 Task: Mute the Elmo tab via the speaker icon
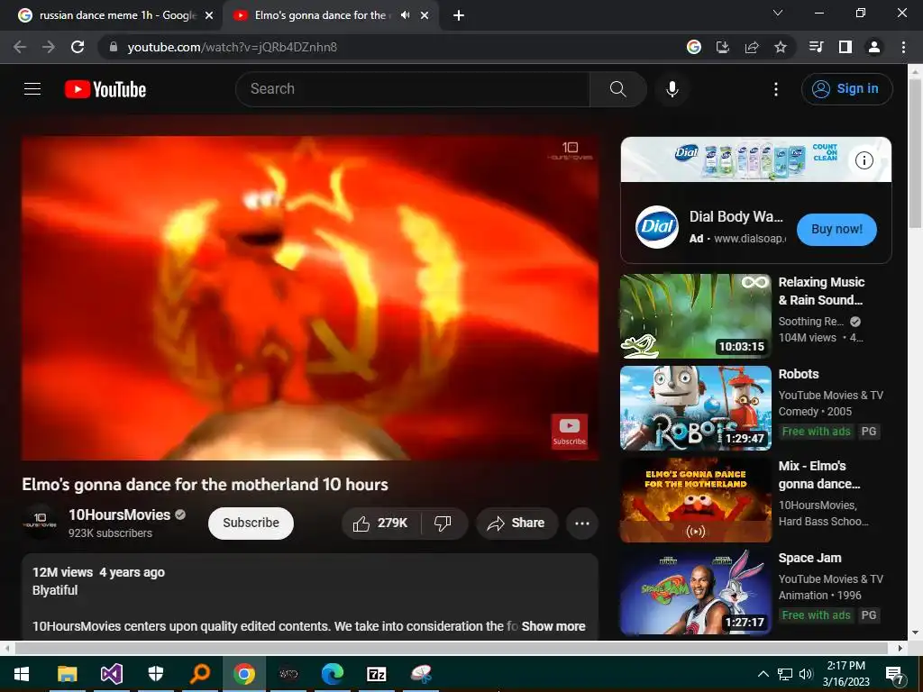coord(405,15)
